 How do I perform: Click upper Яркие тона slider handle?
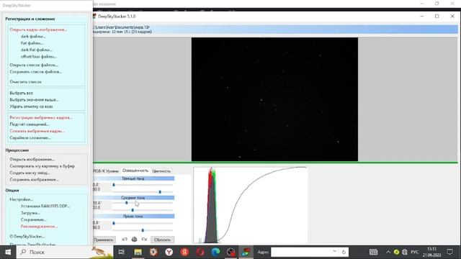(114, 223)
